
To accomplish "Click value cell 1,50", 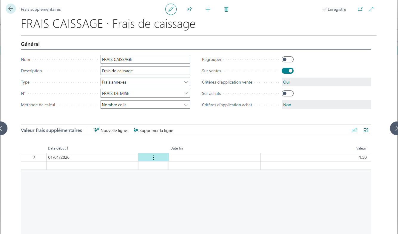I will [316, 157].
